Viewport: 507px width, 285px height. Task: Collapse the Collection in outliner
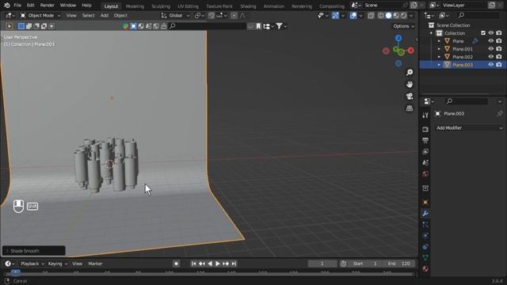[x=431, y=33]
